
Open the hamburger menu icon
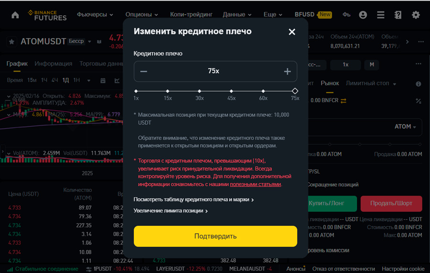[380, 15]
